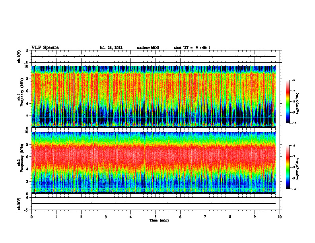Click the "-7" label on ch.1 color bar

[x=294, y=91]
